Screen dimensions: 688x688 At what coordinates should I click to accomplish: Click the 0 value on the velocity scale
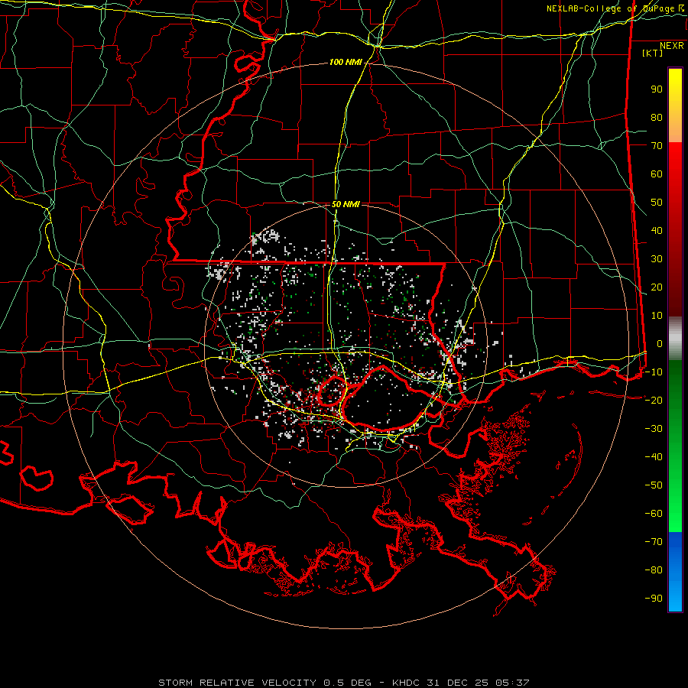point(660,343)
